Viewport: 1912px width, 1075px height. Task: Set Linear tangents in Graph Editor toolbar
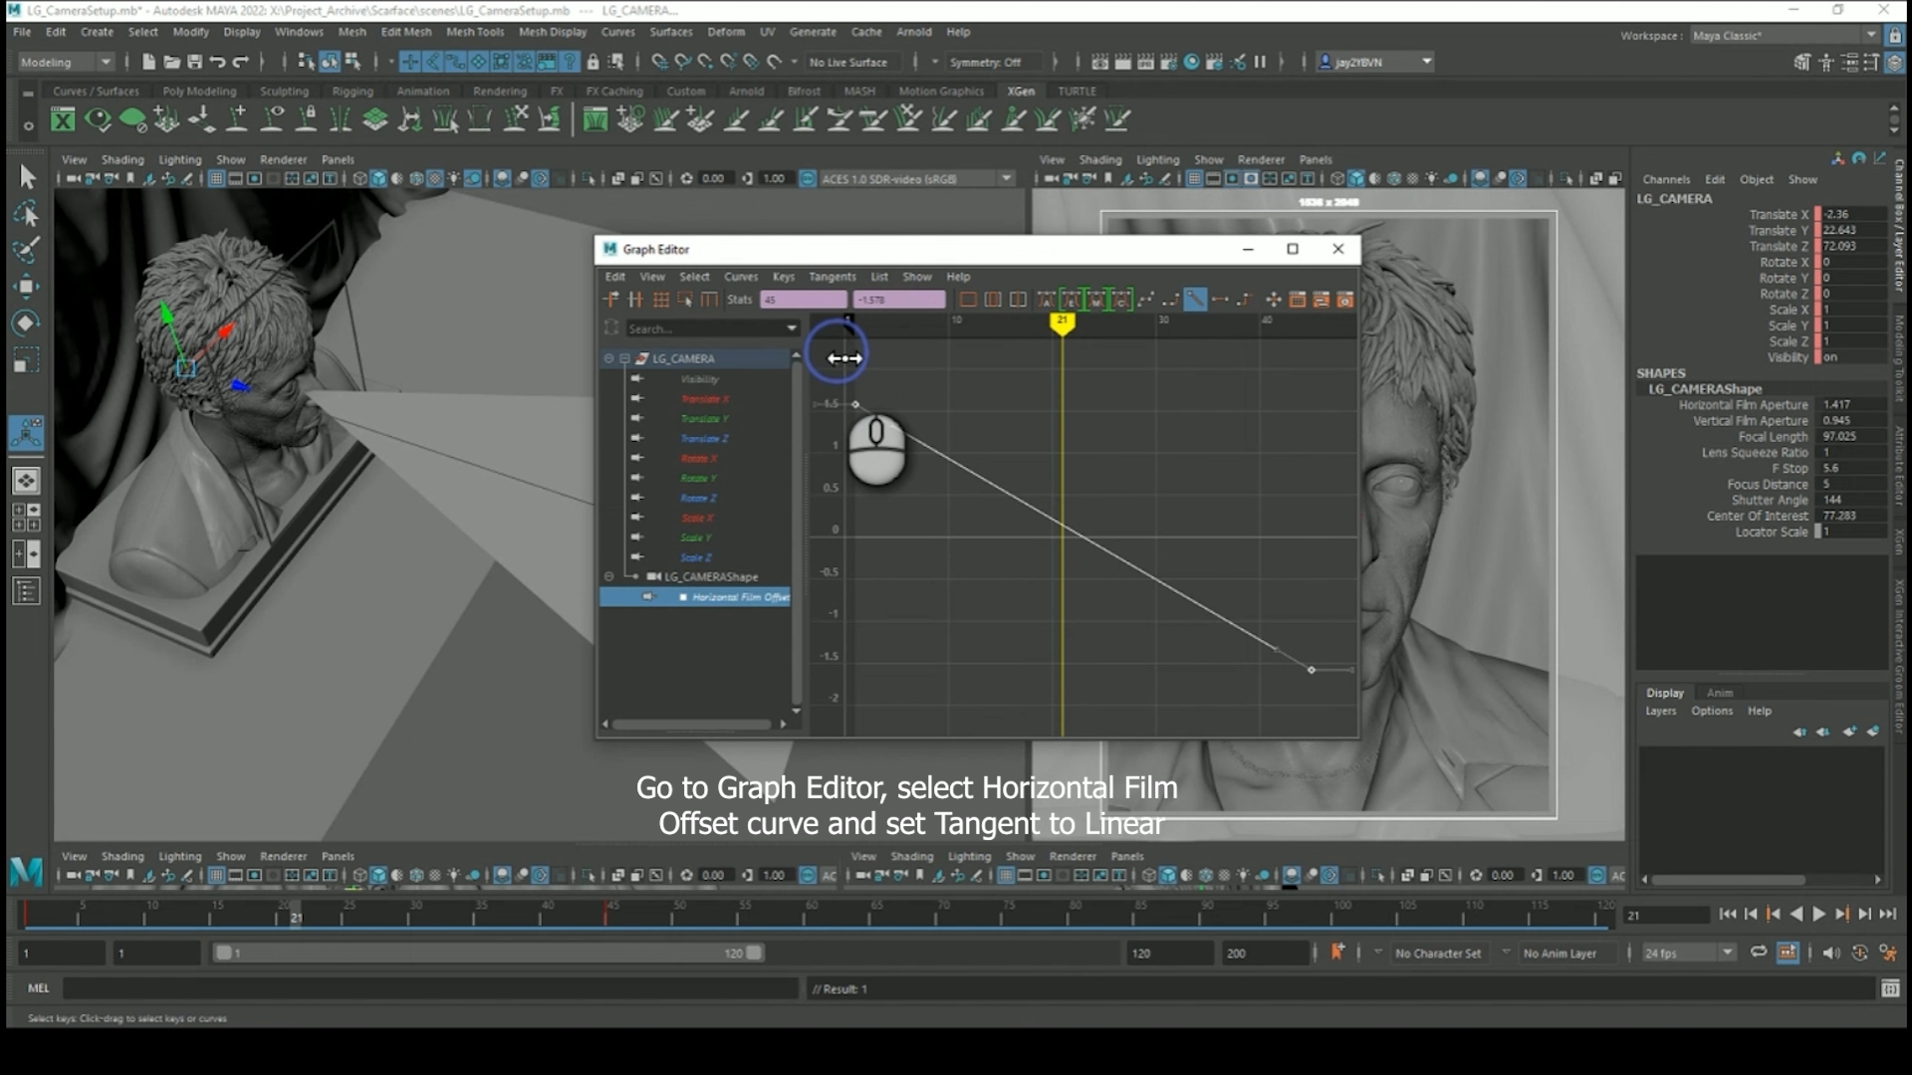pos(1195,300)
